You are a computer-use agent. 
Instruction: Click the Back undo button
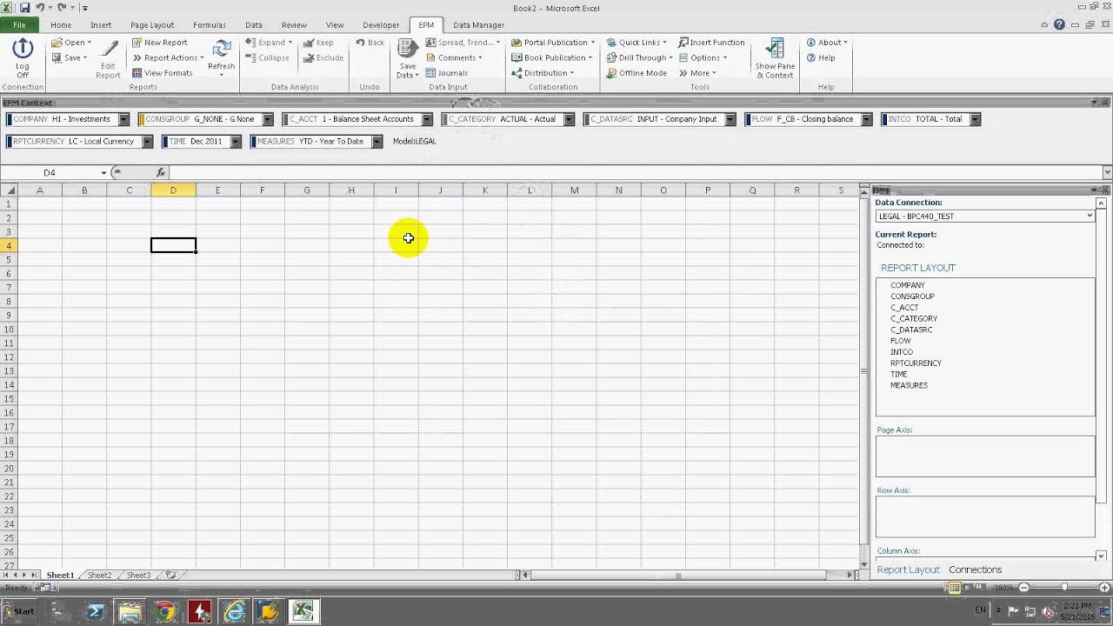370,42
